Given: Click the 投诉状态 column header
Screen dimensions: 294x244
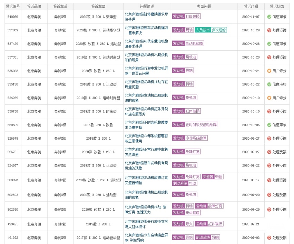Looking at the screenshot, I should coord(277,6).
